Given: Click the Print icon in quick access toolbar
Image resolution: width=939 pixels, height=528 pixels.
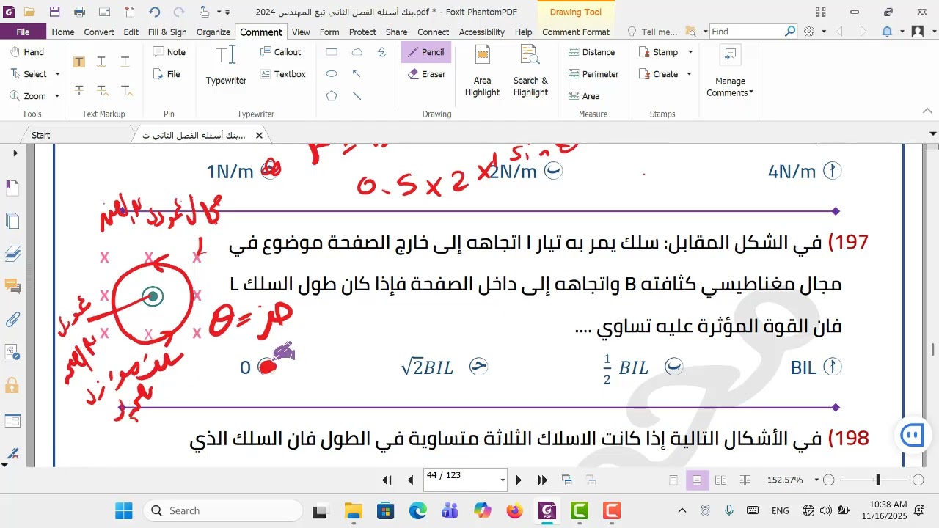Looking at the screenshot, I should [x=79, y=12].
